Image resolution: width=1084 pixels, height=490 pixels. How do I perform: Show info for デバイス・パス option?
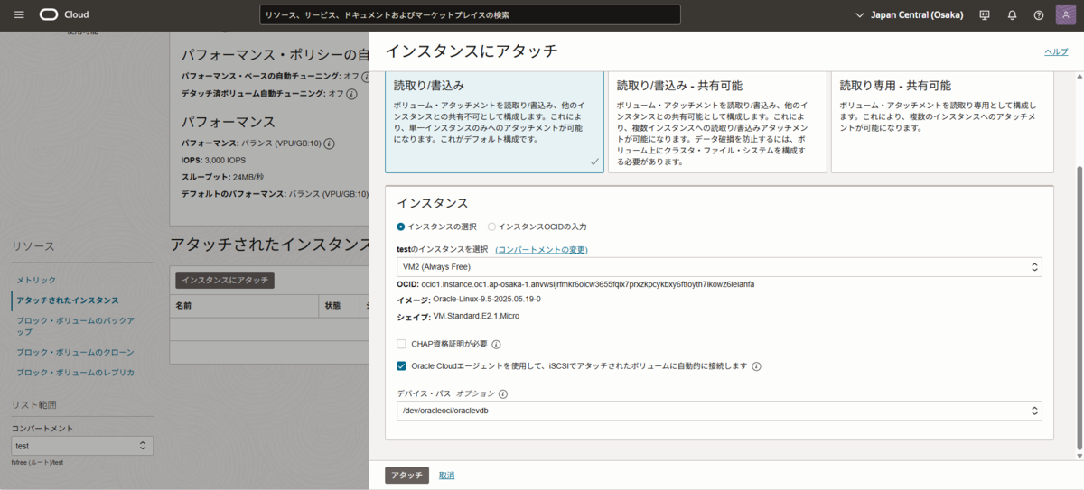[x=503, y=394]
